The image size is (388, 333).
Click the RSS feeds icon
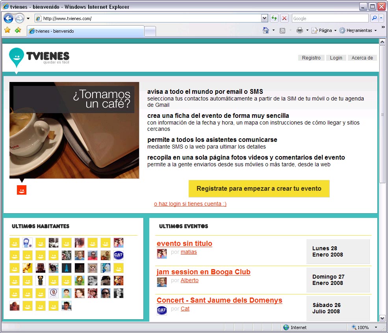[x=282, y=30]
